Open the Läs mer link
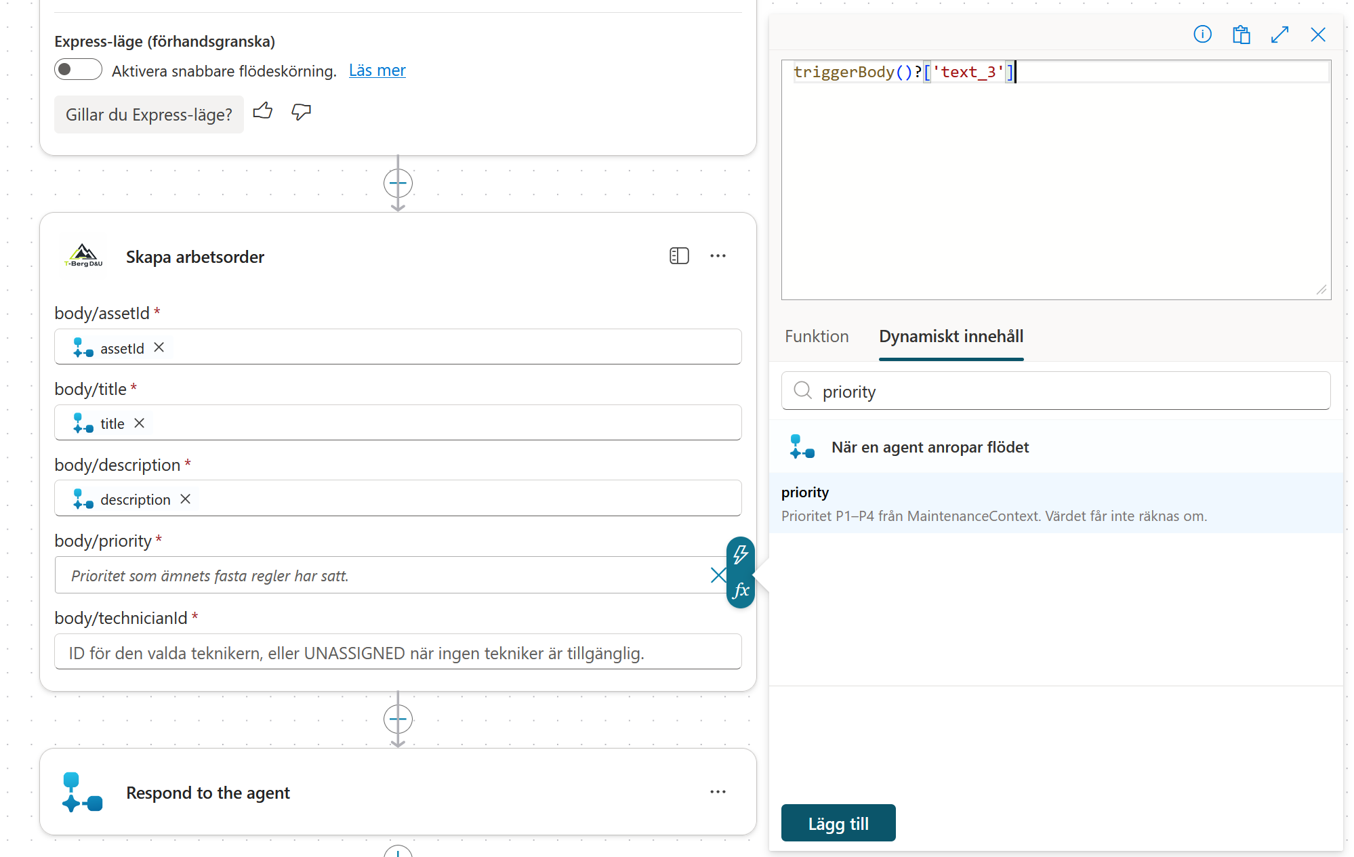This screenshot has width=1354, height=857. click(377, 70)
